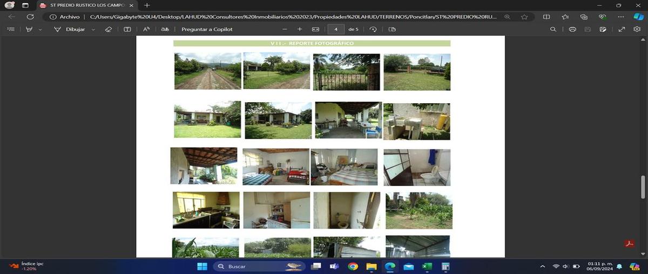Select the highlight tool in PDF toolbar
Viewport: 648px width, 274px height.
tap(29, 29)
